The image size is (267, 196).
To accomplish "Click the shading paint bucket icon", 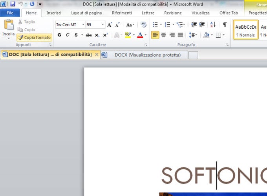I will pos(206,35).
